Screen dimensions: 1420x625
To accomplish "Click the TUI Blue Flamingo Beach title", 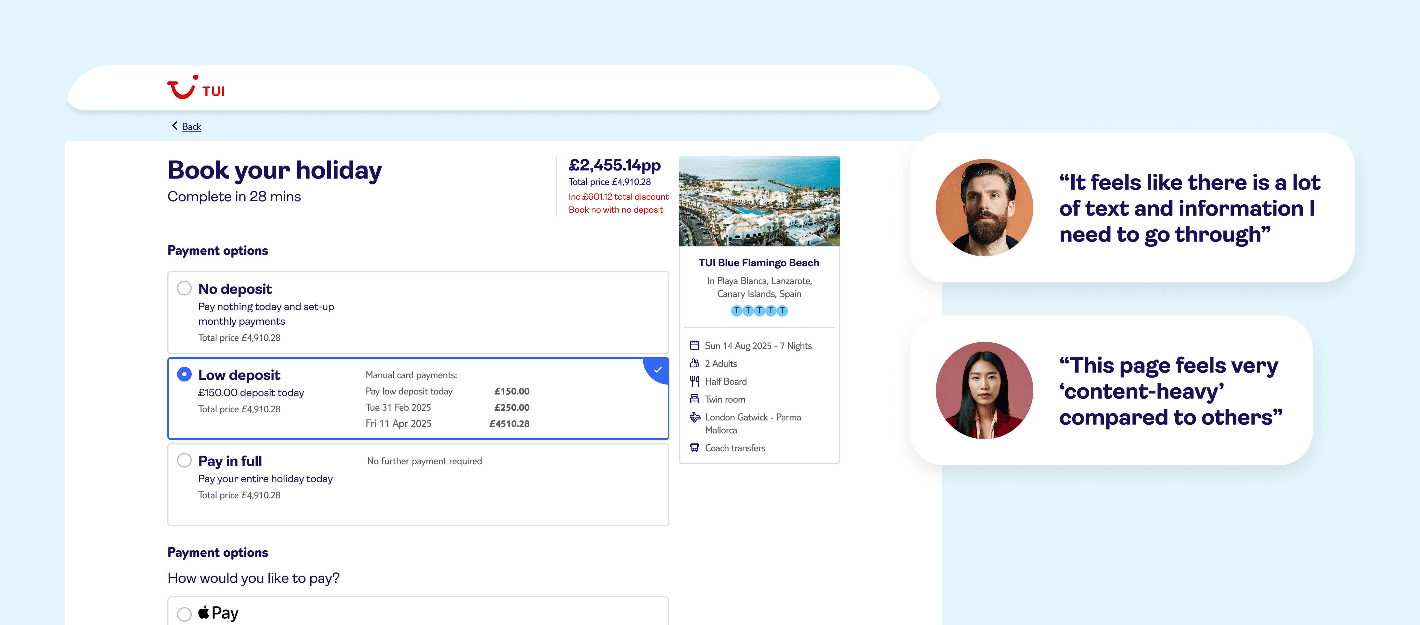I will pyautogui.click(x=758, y=263).
